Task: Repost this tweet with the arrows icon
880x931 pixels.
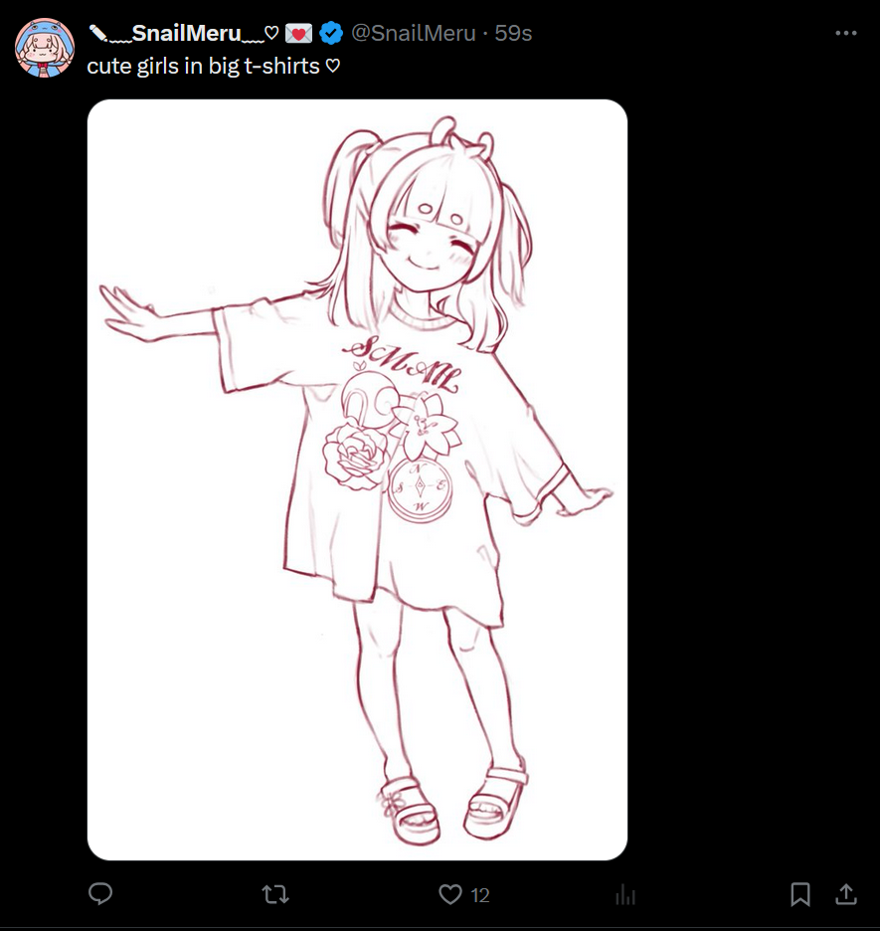Action: (275, 894)
